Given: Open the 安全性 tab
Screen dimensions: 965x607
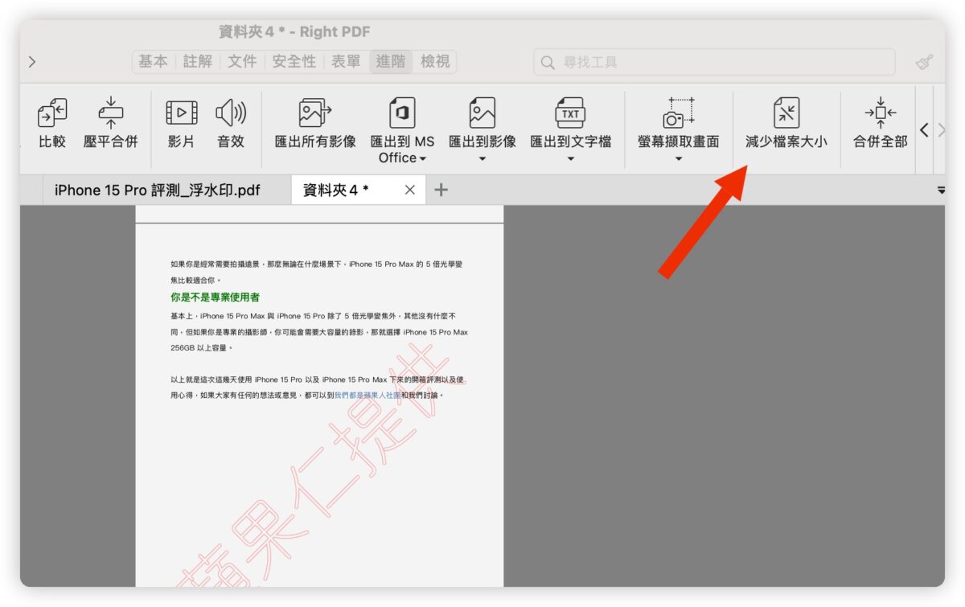Looking at the screenshot, I should click(x=294, y=62).
